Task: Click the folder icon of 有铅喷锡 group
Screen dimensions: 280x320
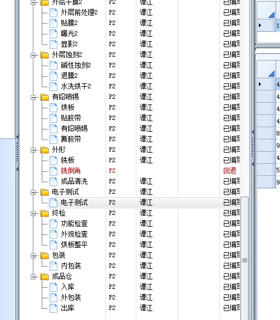Action: [x=45, y=97]
